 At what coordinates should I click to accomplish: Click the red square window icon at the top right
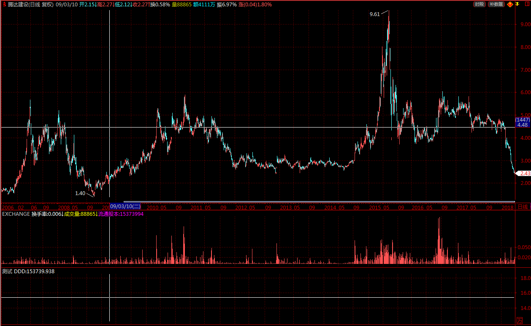pyautogui.click(x=526, y=4)
